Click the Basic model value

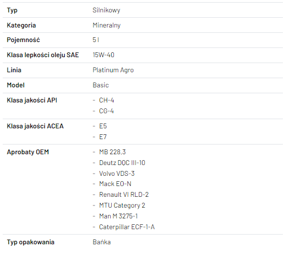101,85
